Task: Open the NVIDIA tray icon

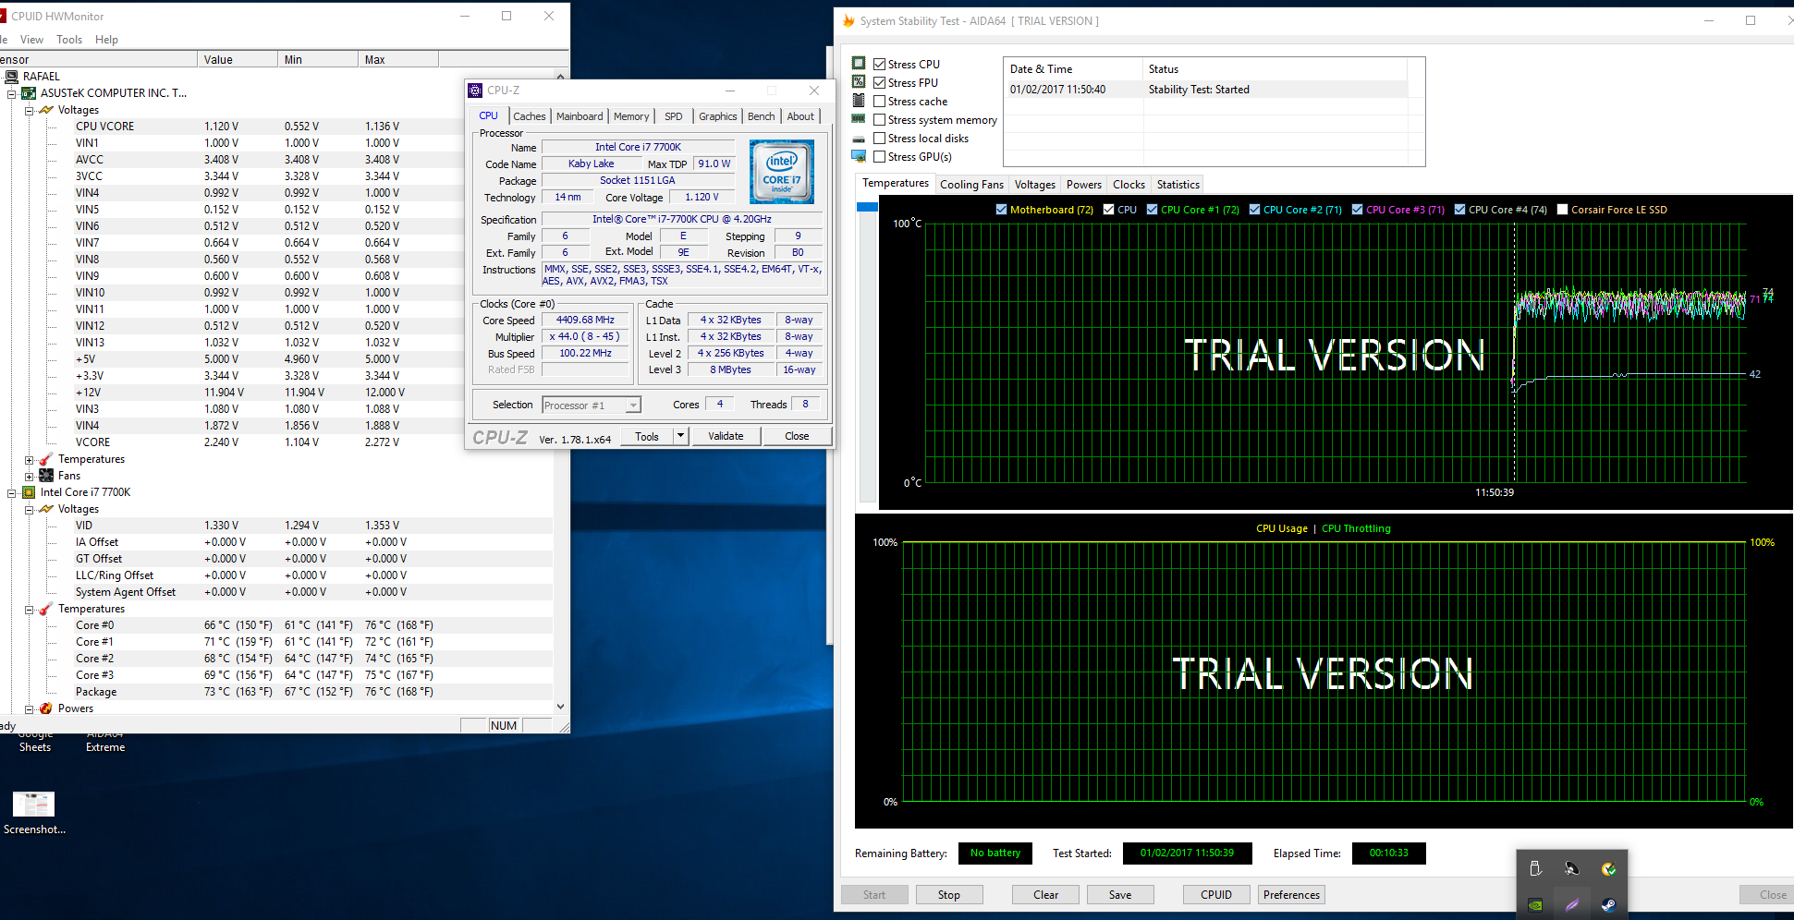Action: pyautogui.click(x=1535, y=905)
